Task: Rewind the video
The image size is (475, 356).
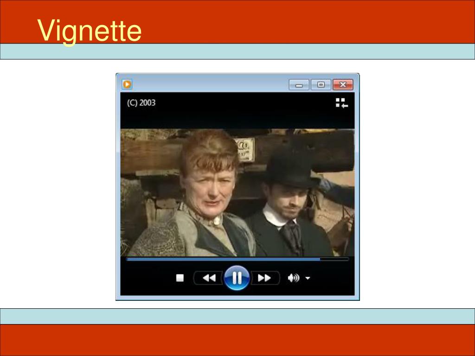Action: pyautogui.click(x=209, y=278)
